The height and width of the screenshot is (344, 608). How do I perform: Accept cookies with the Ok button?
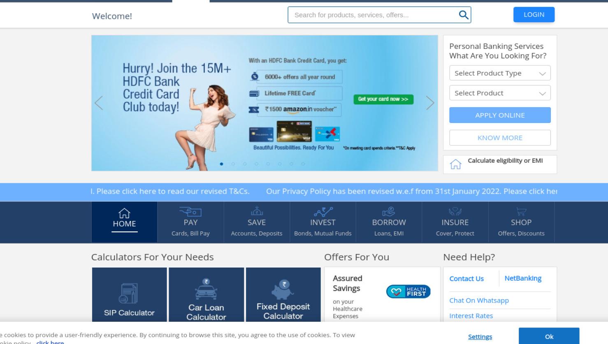549,337
